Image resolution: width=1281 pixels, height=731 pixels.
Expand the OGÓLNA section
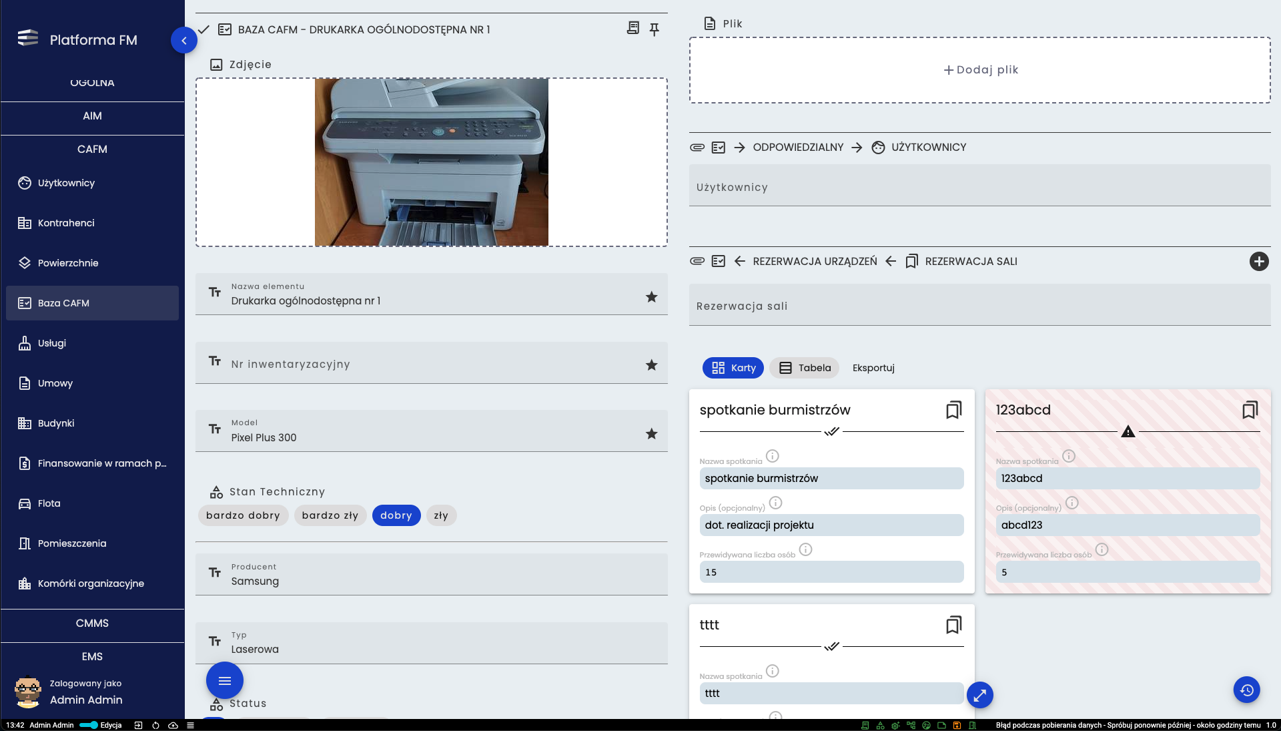(92, 83)
